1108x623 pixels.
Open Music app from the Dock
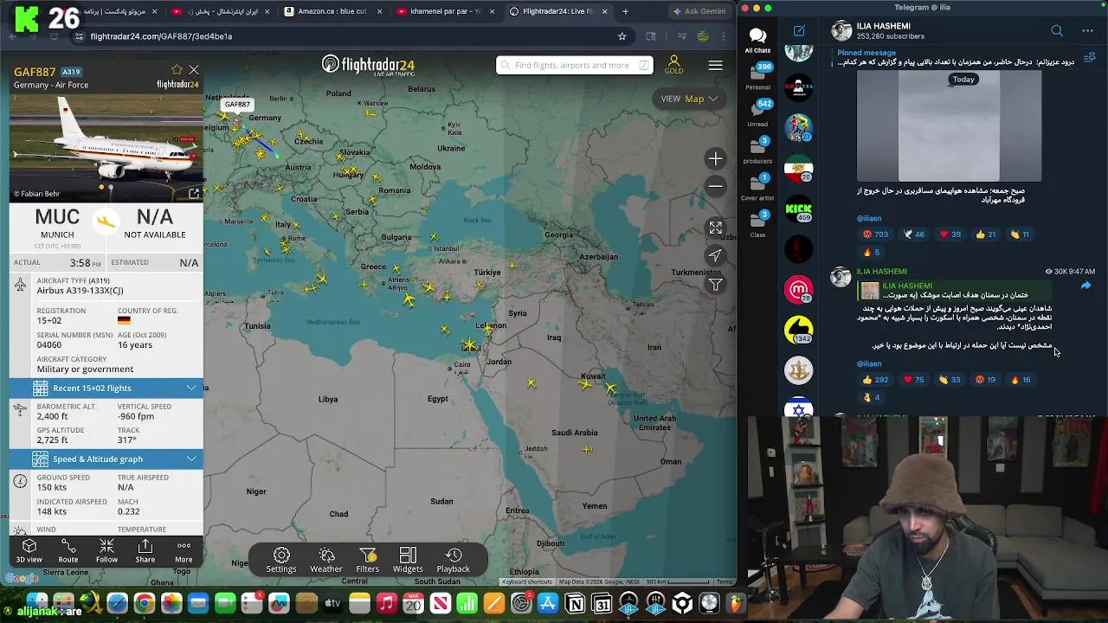point(387,603)
